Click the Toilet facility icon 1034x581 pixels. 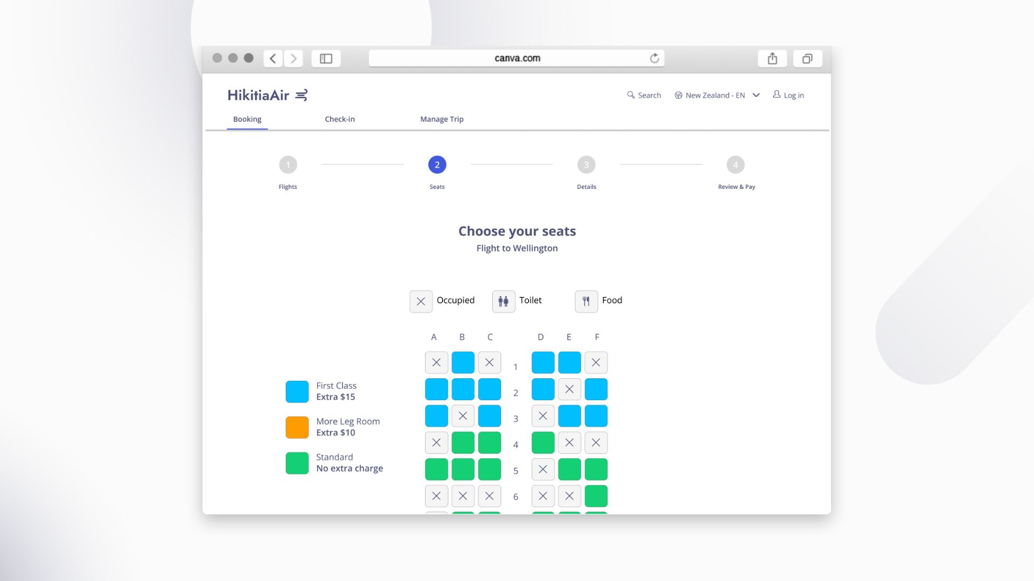[504, 300]
